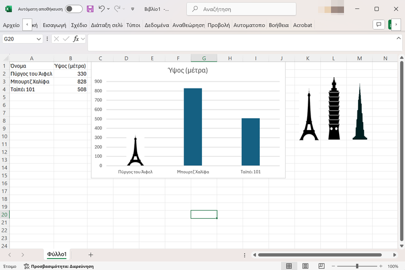Select the Taipei 101 silhouette image
Image resolution: width=405 pixels, height=270 pixels.
click(334, 109)
